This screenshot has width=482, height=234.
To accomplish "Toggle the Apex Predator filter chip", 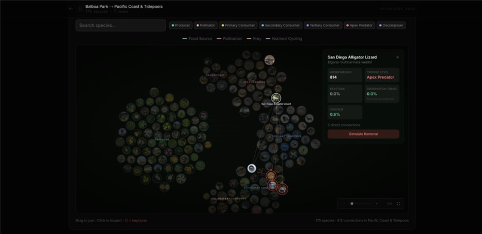I will tap(359, 26).
